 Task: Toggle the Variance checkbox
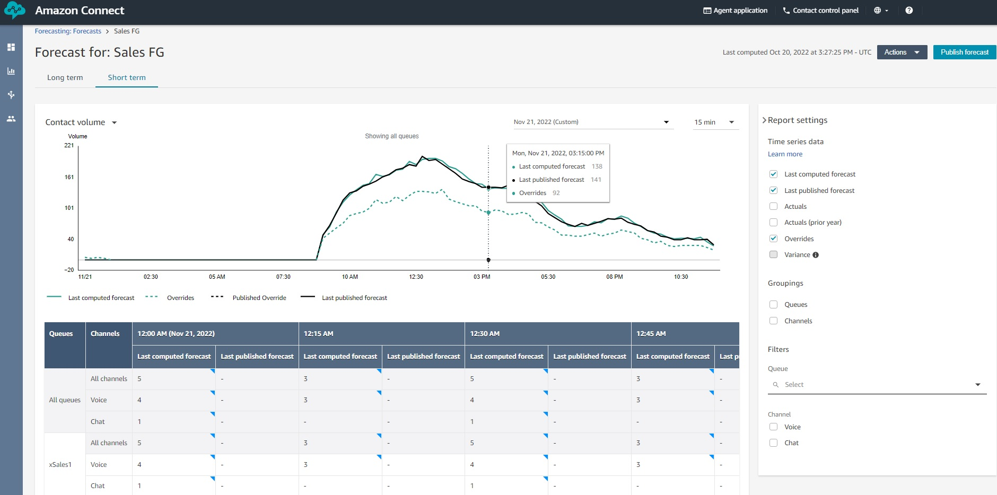coord(773,255)
